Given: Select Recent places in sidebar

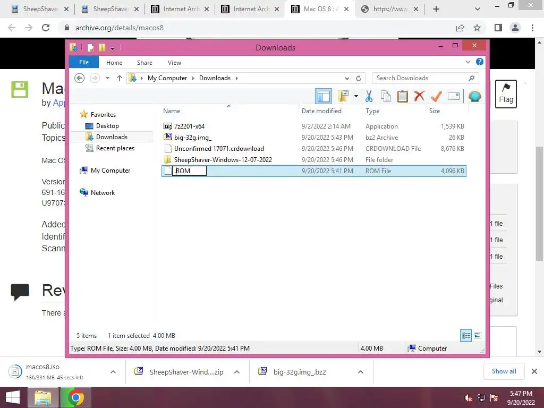Looking at the screenshot, I should (x=115, y=148).
